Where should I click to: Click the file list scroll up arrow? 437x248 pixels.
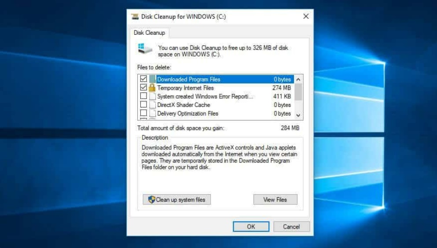coord(298,79)
